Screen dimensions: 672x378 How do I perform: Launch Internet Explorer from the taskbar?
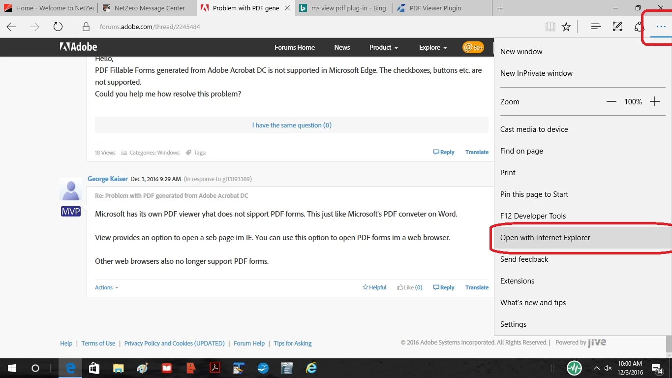pos(311,368)
